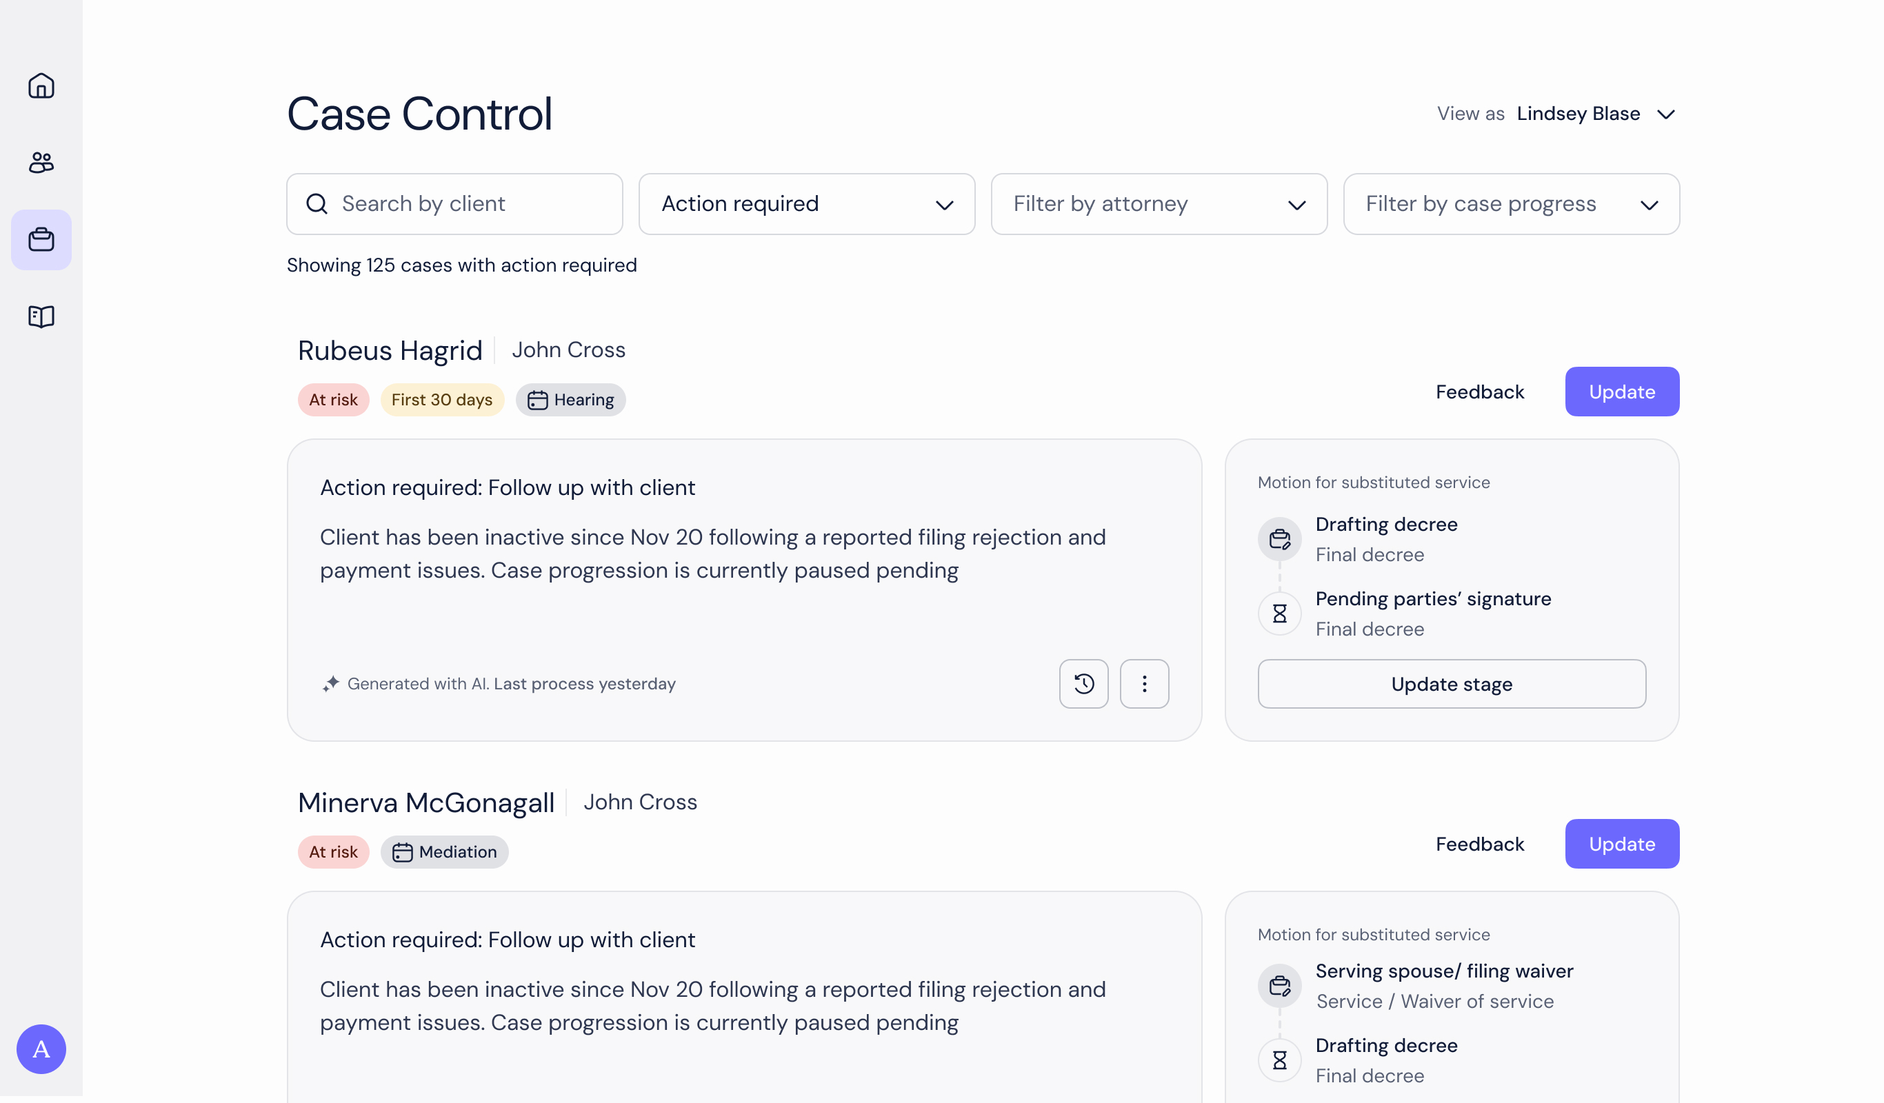Open the Home icon in sidebar
This screenshot has width=1884, height=1103.
tap(41, 86)
